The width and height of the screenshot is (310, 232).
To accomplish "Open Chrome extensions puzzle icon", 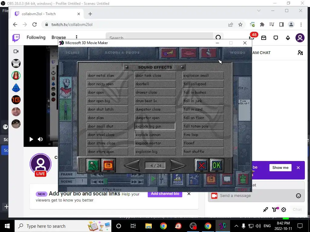I will [262, 24].
